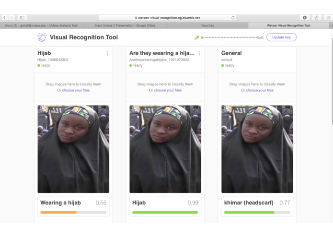Add a new tab with plus icon
This screenshot has width=333, height=237.
pos(331,25)
